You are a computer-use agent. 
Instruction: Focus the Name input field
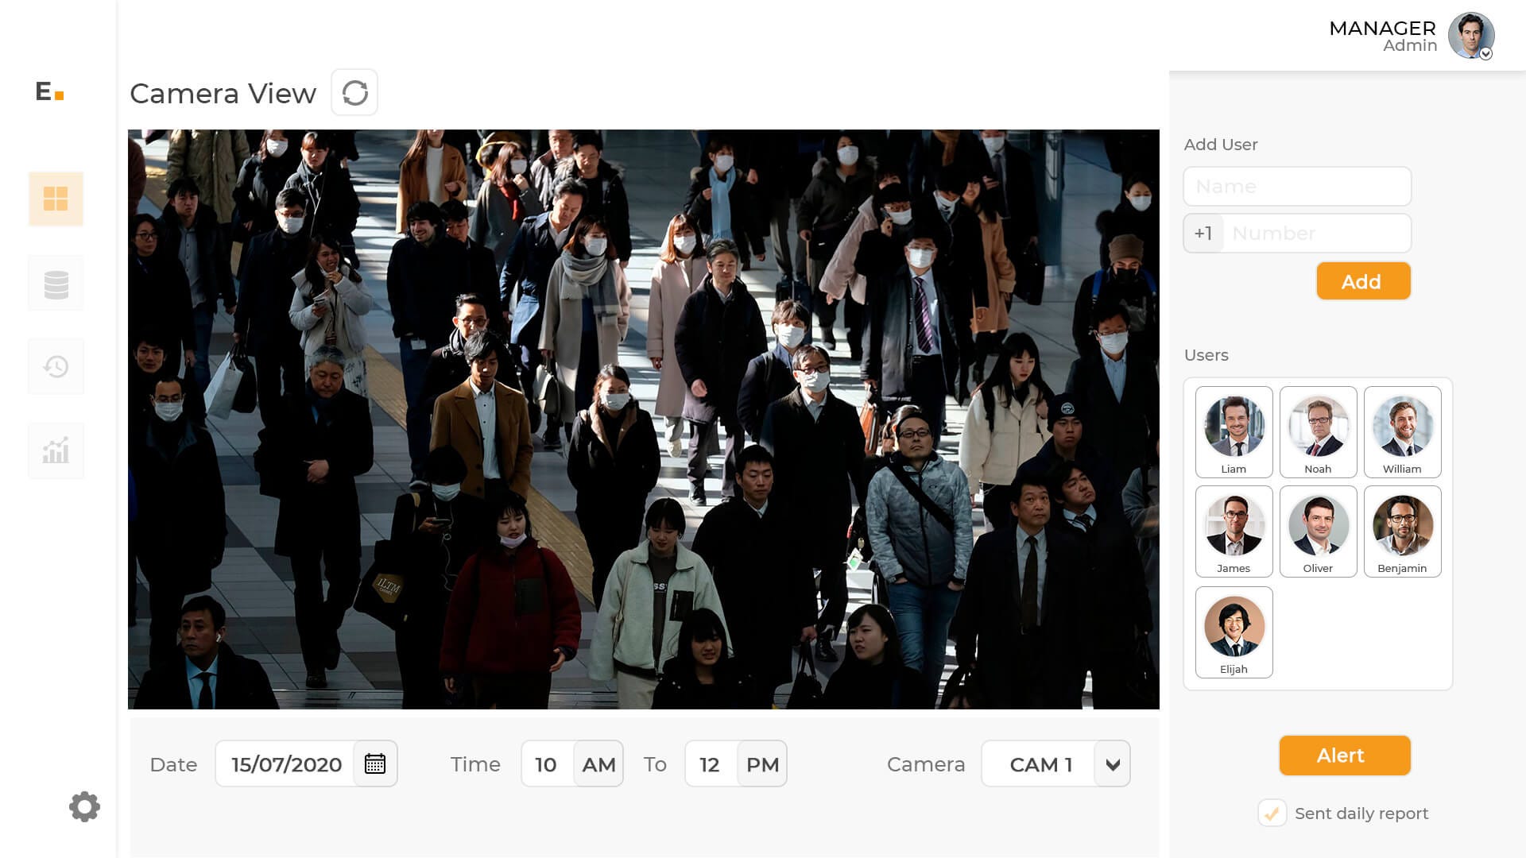[x=1297, y=187]
